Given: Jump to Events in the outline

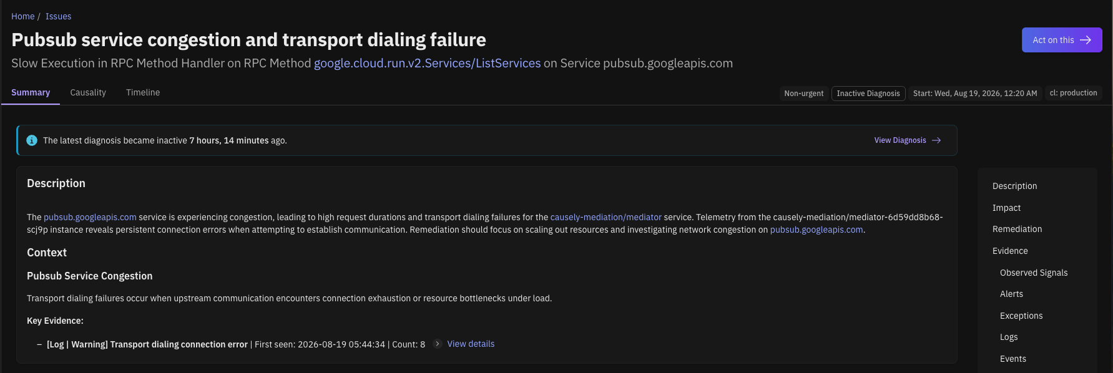Looking at the screenshot, I should click(1012, 359).
